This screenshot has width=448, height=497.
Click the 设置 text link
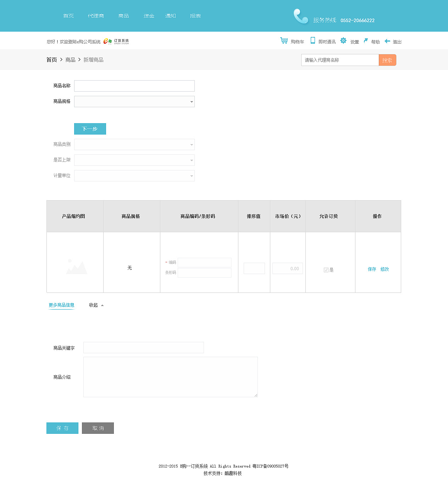tap(355, 42)
